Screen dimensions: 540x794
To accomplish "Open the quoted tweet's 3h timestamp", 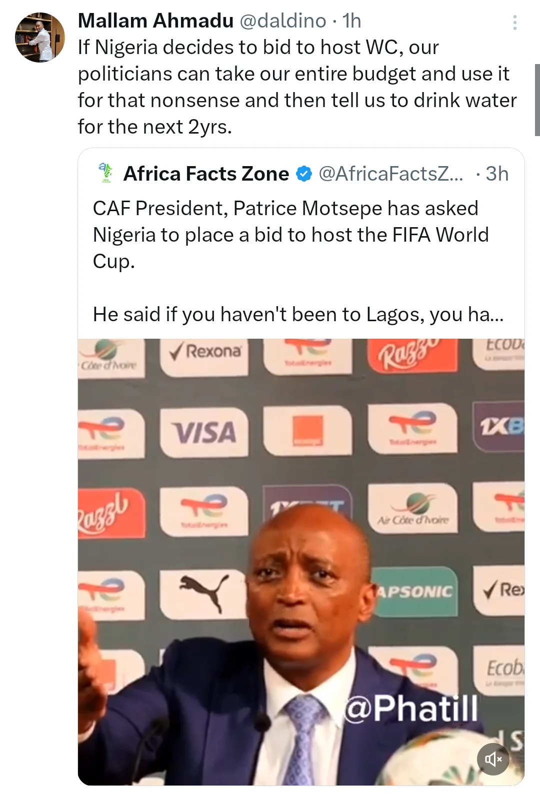I will click(x=497, y=174).
